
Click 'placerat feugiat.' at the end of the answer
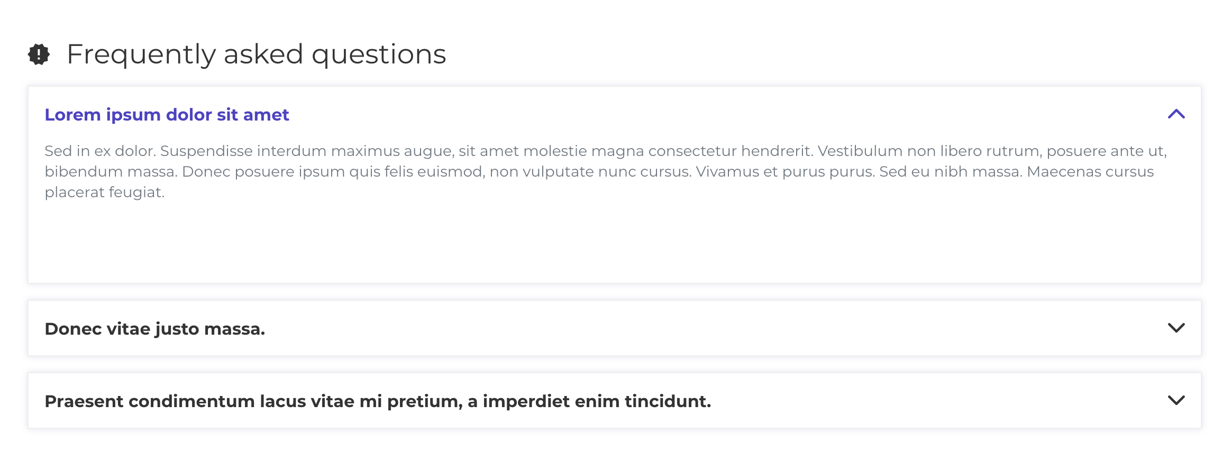pos(105,192)
